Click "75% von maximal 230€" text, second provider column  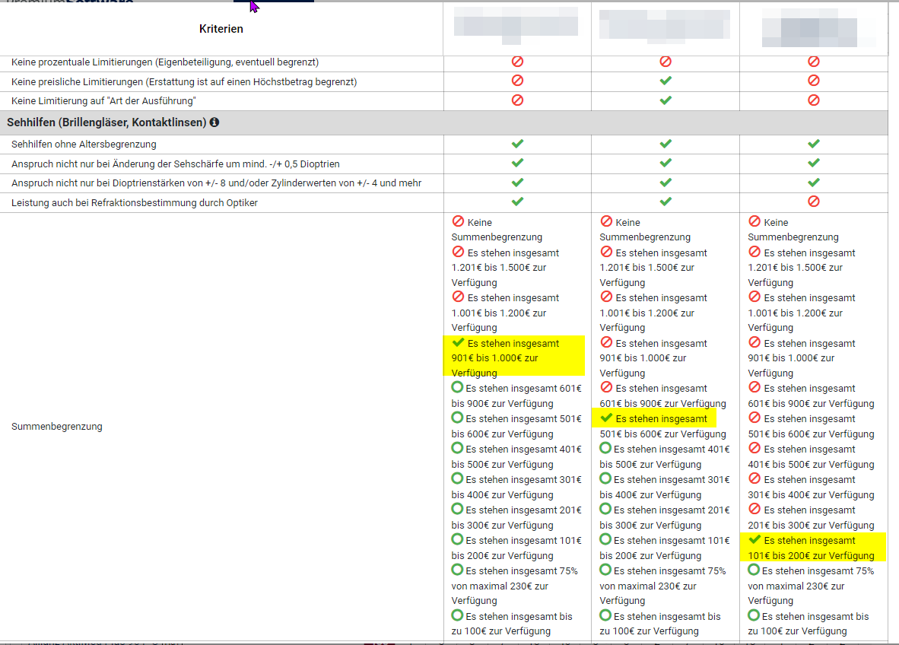click(662, 579)
